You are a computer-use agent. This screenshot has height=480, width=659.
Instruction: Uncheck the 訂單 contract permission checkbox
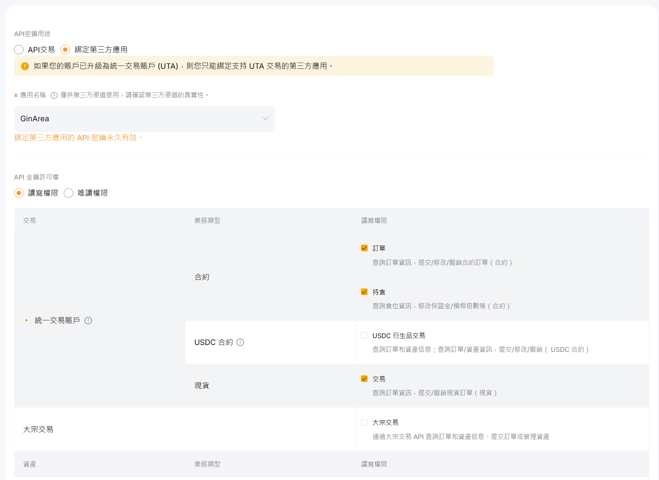click(364, 248)
